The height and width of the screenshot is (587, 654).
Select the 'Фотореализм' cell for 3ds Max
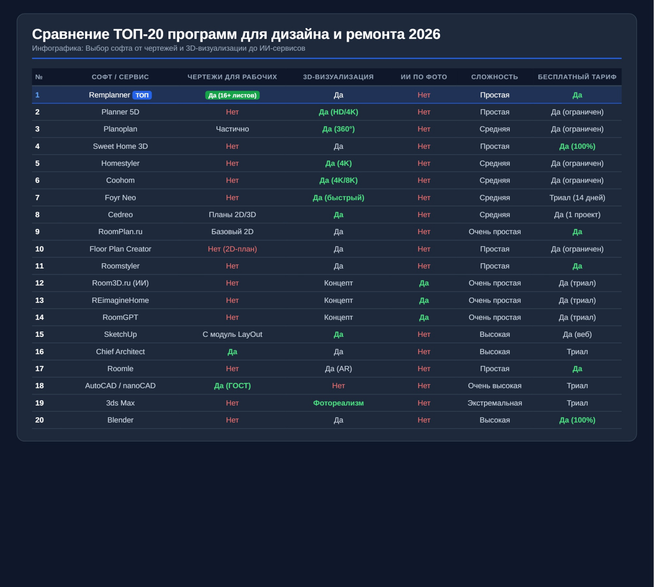point(338,403)
